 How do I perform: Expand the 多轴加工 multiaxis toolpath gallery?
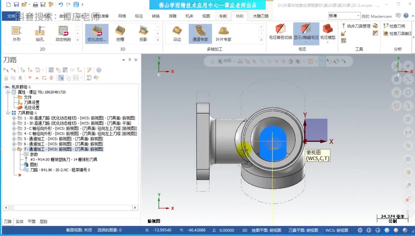(x=261, y=40)
